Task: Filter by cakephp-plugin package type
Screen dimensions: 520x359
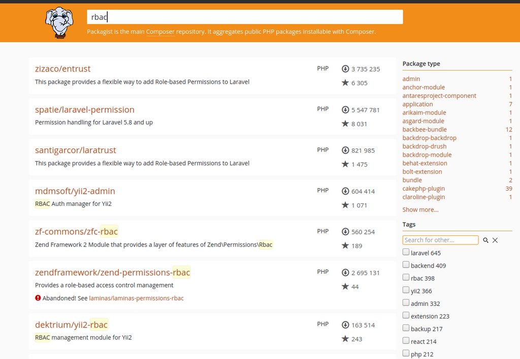Action: pos(424,189)
